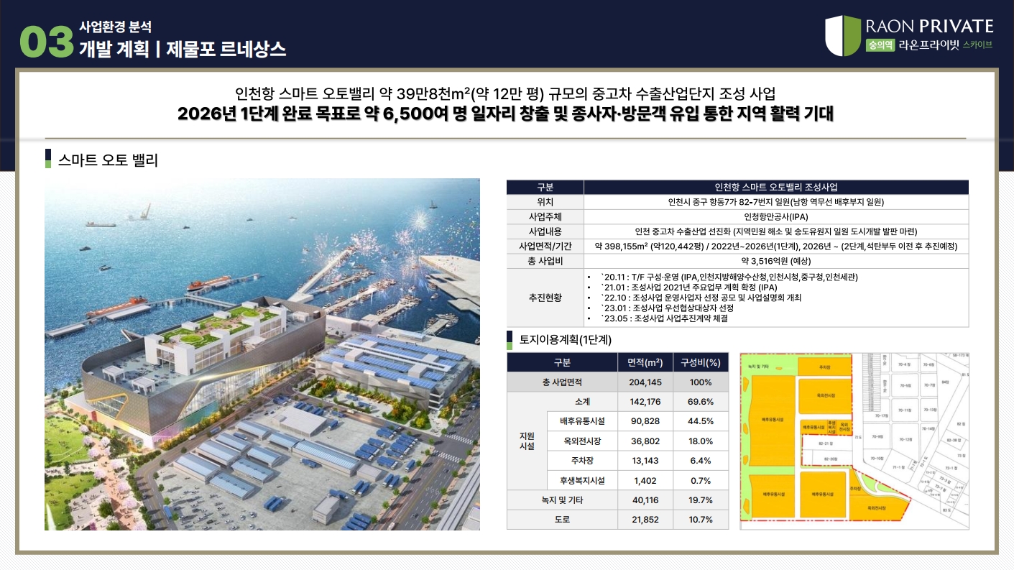
Task: Click the marker beside 토지이용계획(1단계) heading
Action: 510,339
